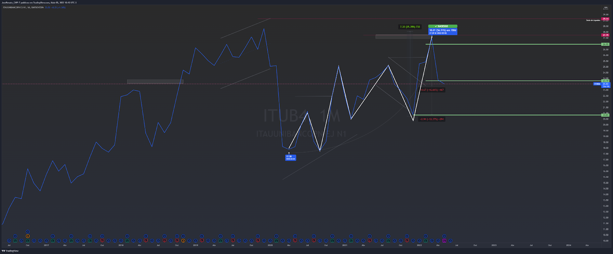Click the ITUB4 symbol label on the price scale
Viewport: 613px width, 254px height.
coord(597,84)
